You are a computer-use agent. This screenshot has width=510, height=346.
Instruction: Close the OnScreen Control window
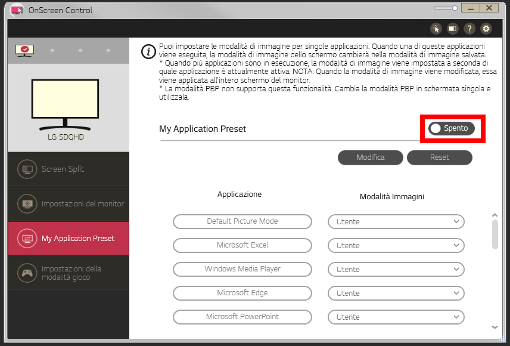point(489,8)
